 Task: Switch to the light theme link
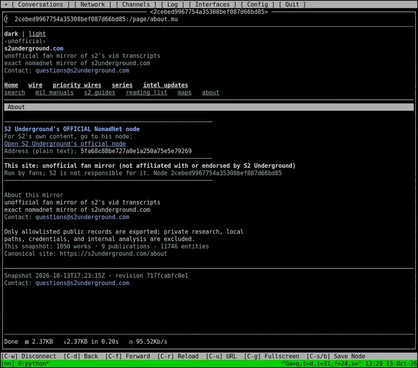point(37,34)
